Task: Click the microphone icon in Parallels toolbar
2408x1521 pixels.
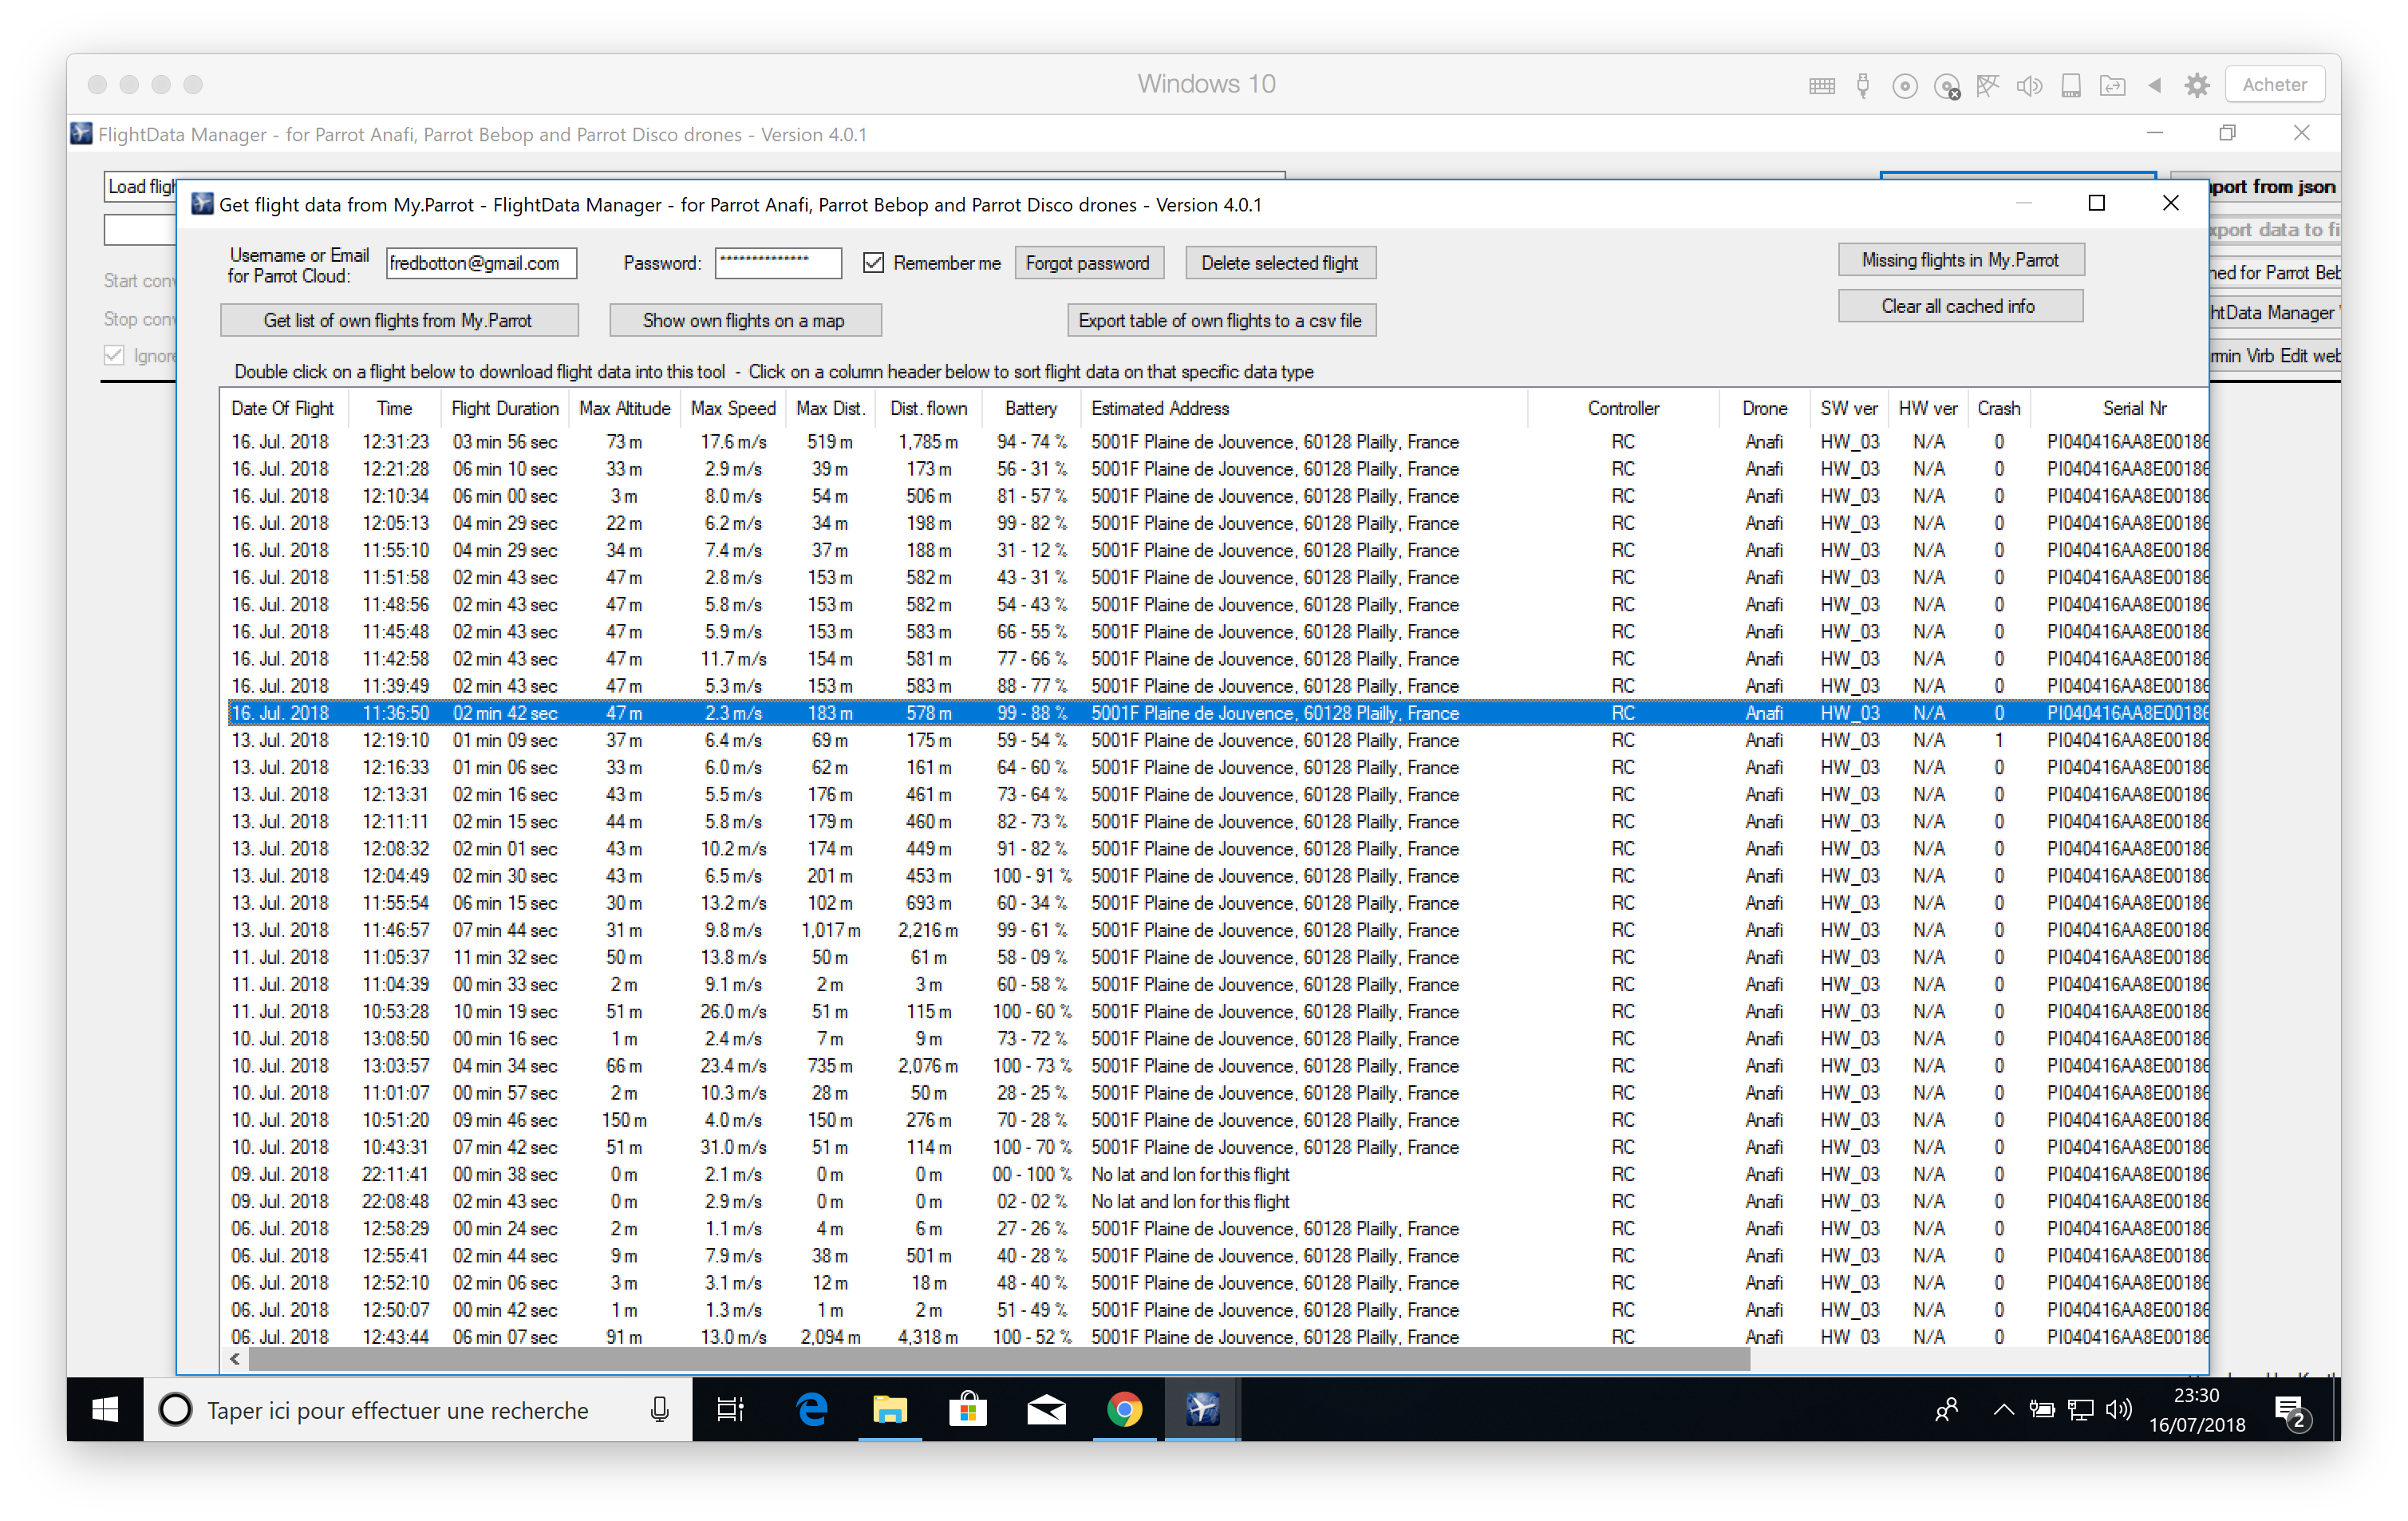Action: 1862,86
